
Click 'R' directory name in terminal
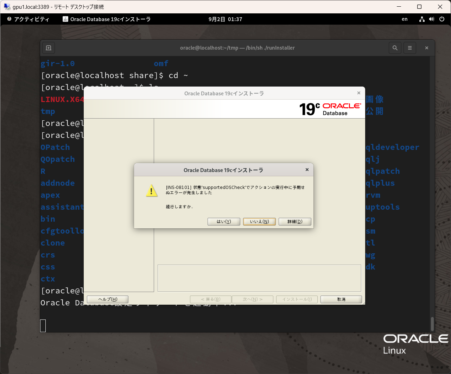(43, 171)
